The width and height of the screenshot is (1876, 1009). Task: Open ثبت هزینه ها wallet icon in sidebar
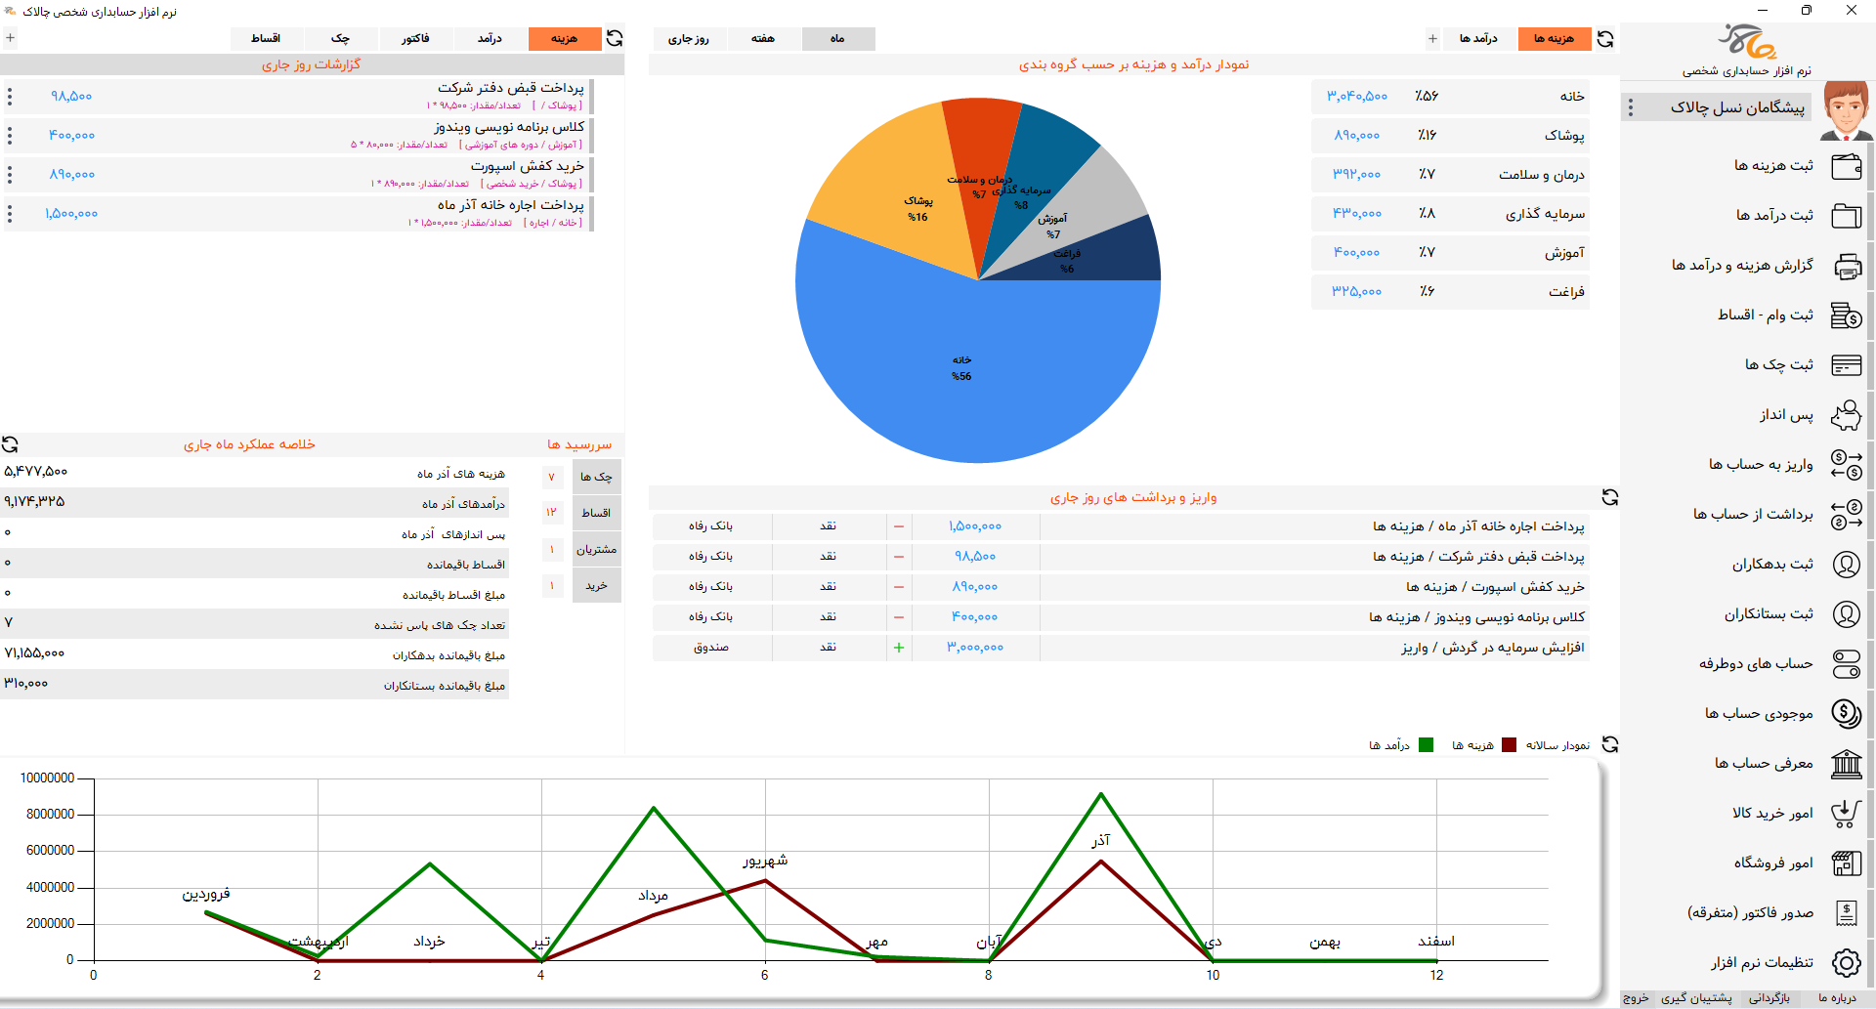click(1846, 166)
